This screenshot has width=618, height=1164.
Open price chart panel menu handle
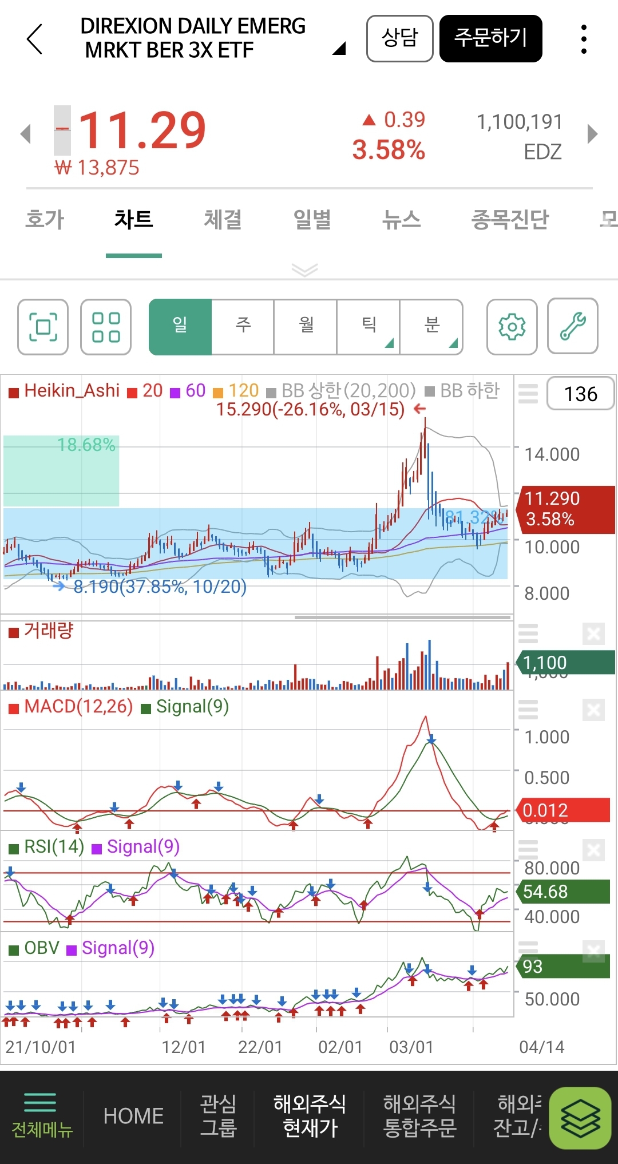pos(528,394)
